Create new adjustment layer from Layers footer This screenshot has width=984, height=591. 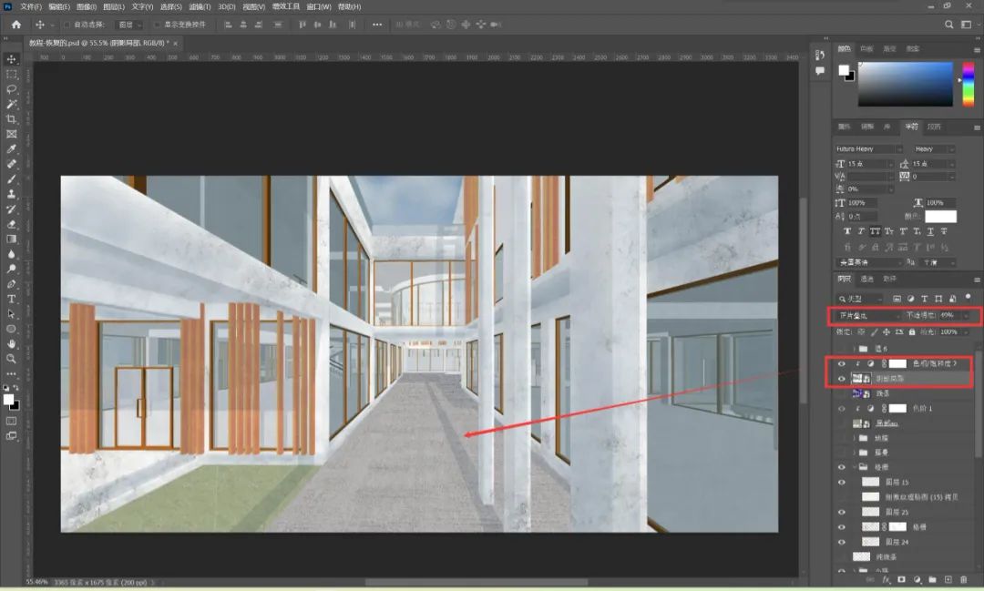pyautogui.click(x=917, y=580)
